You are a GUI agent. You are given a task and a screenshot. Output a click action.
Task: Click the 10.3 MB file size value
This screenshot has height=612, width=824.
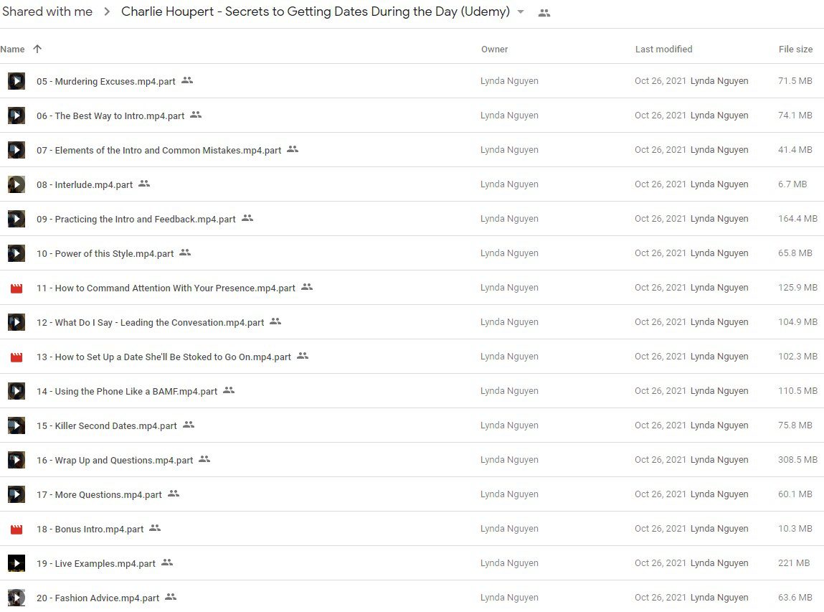[795, 528]
